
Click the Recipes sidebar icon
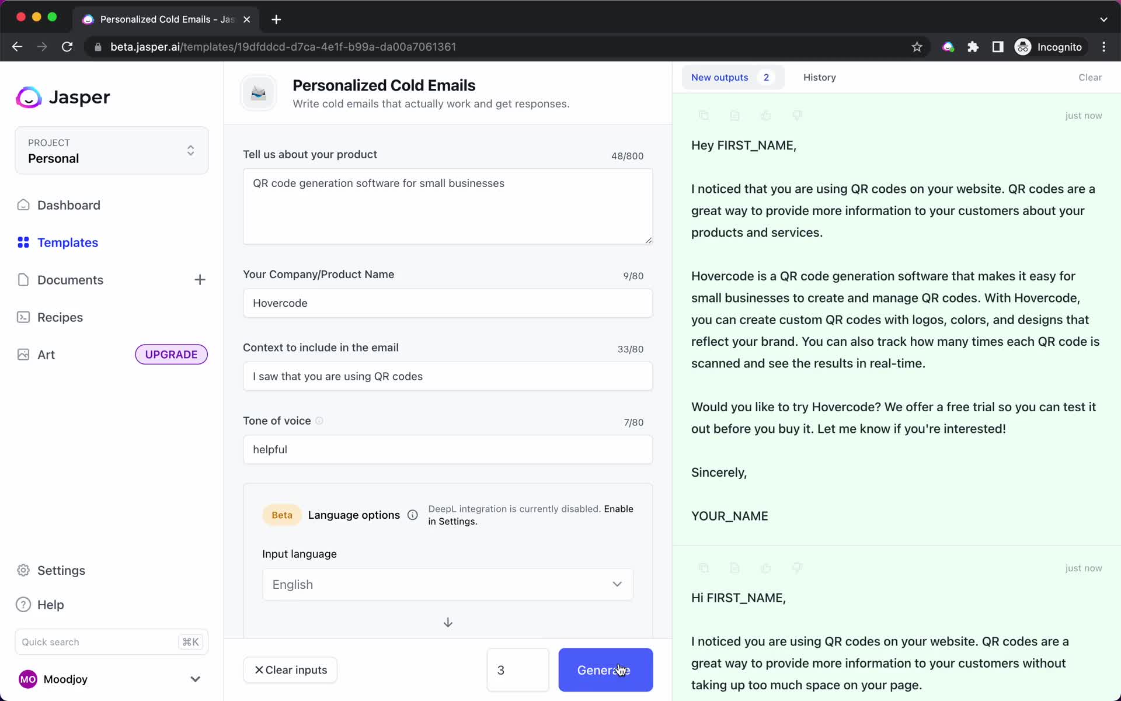point(23,317)
